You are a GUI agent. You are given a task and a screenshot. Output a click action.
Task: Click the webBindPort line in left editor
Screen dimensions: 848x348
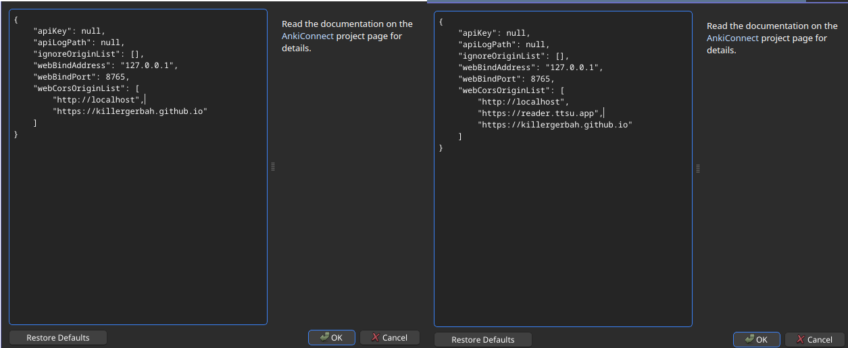[81, 77]
